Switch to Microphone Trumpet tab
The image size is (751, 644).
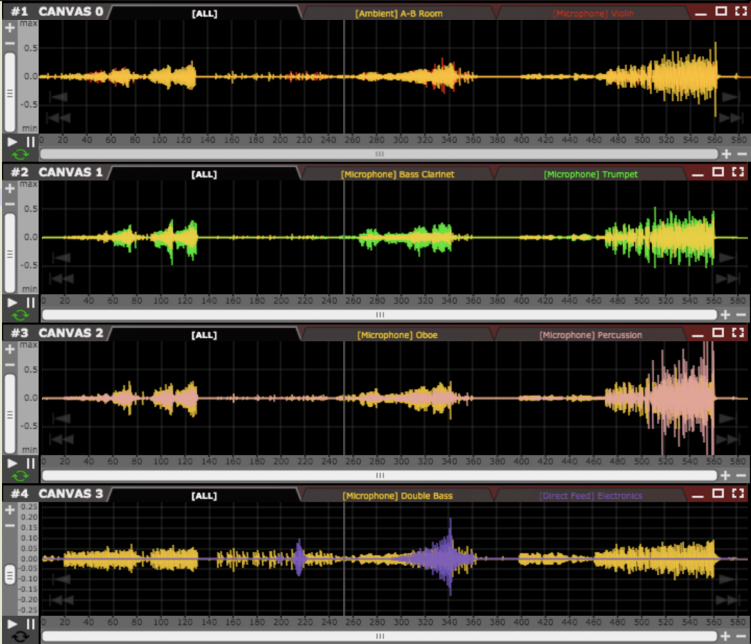click(x=590, y=174)
